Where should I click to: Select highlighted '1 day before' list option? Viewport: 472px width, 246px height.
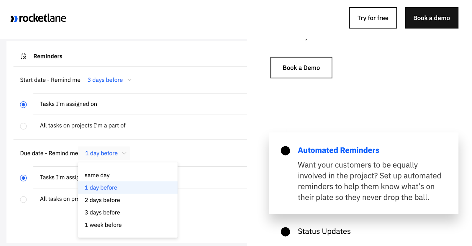101,188
